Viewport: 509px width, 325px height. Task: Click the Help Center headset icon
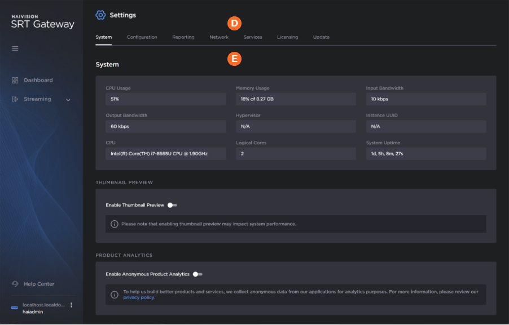click(15, 284)
